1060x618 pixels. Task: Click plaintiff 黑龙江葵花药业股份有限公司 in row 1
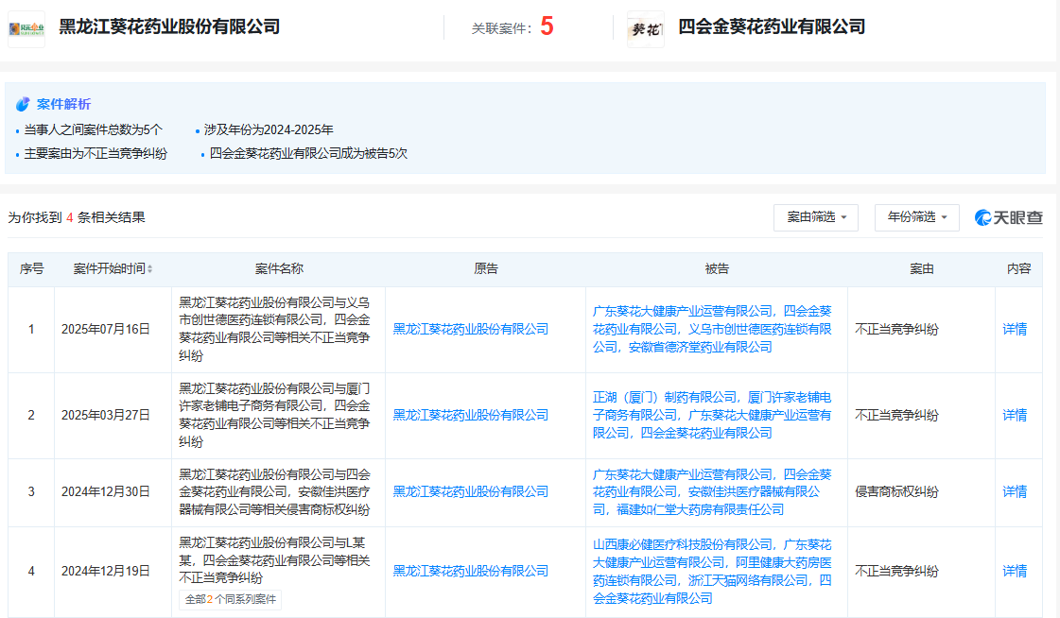point(471,329)
